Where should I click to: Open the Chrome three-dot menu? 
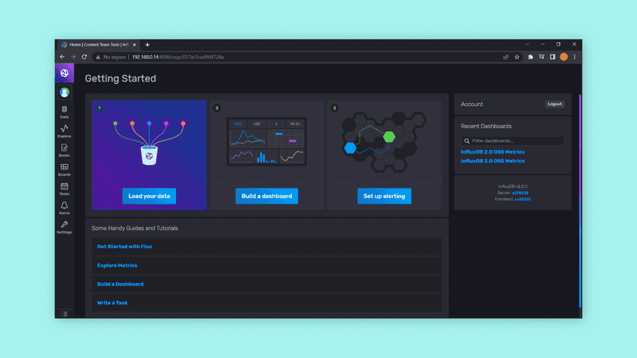[x=575, y=57]
